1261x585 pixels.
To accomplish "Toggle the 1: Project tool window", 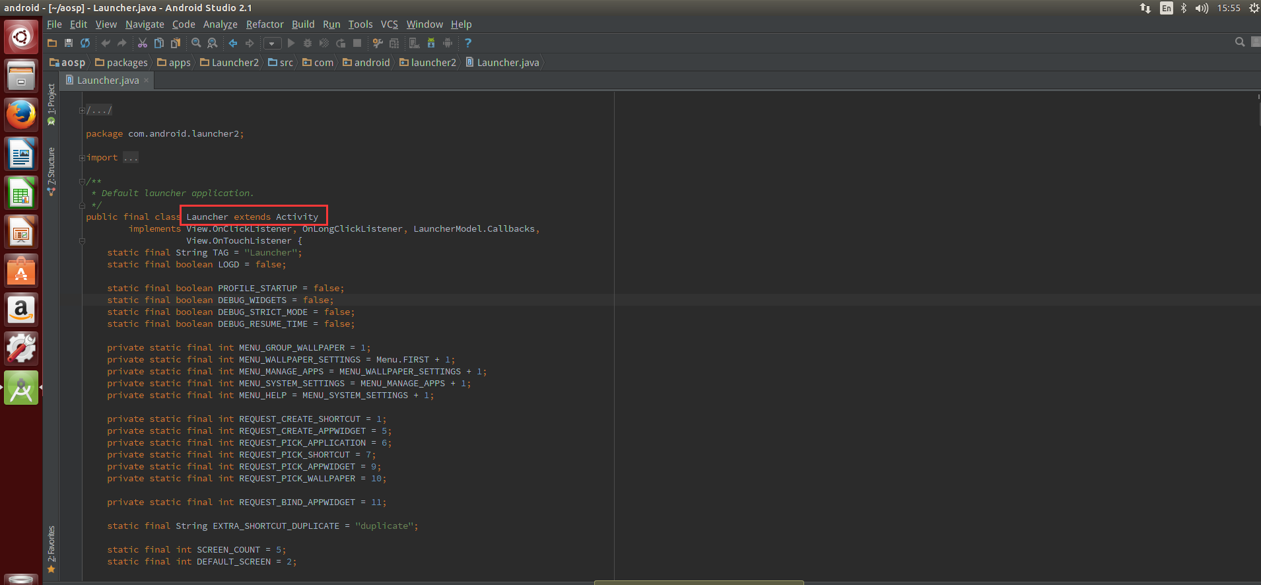I will [x=51, y=104].
